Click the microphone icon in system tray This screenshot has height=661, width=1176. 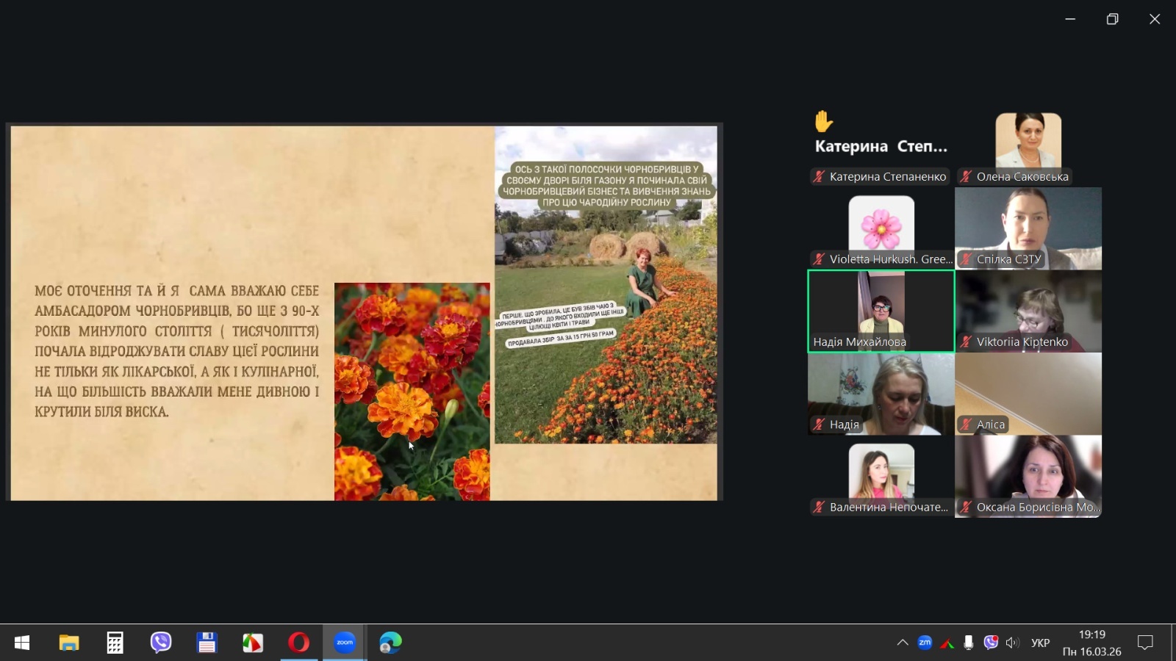(x=969, y=643)
